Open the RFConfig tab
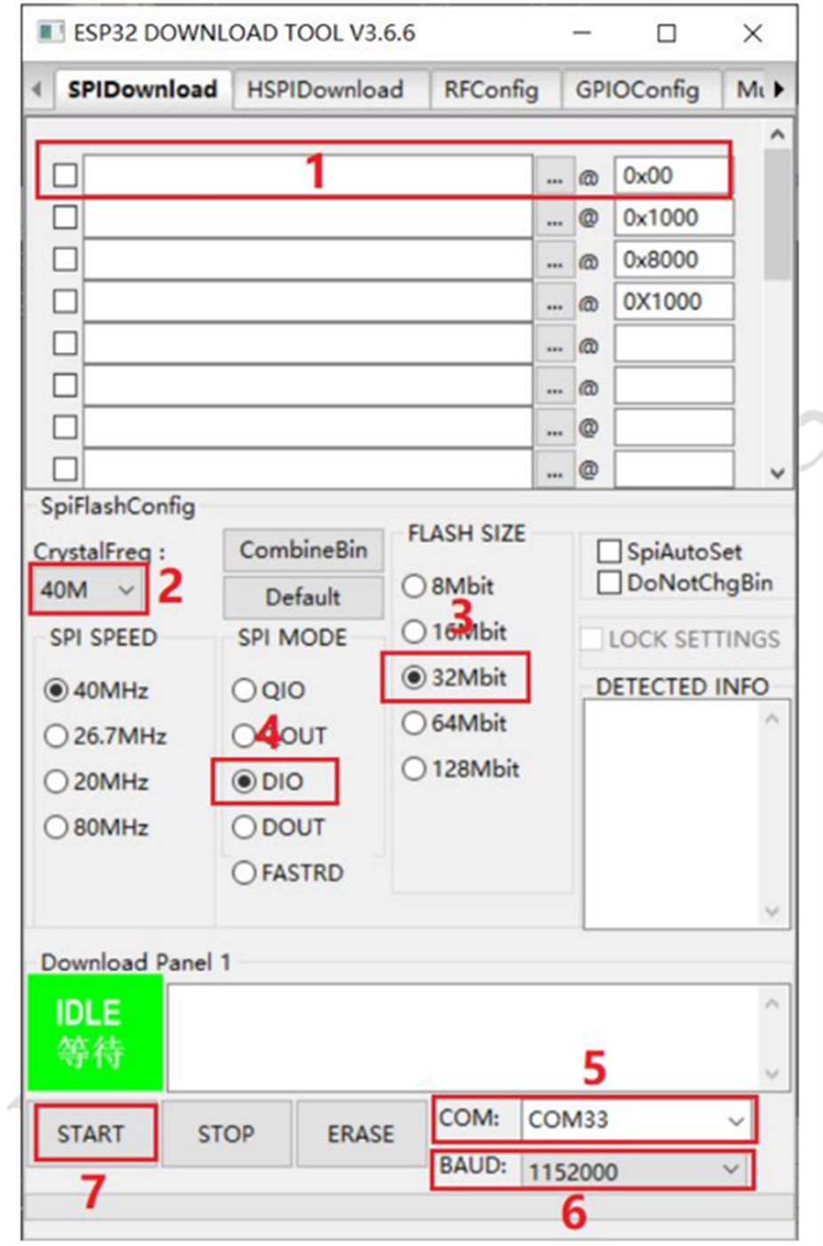 point(491,90)
